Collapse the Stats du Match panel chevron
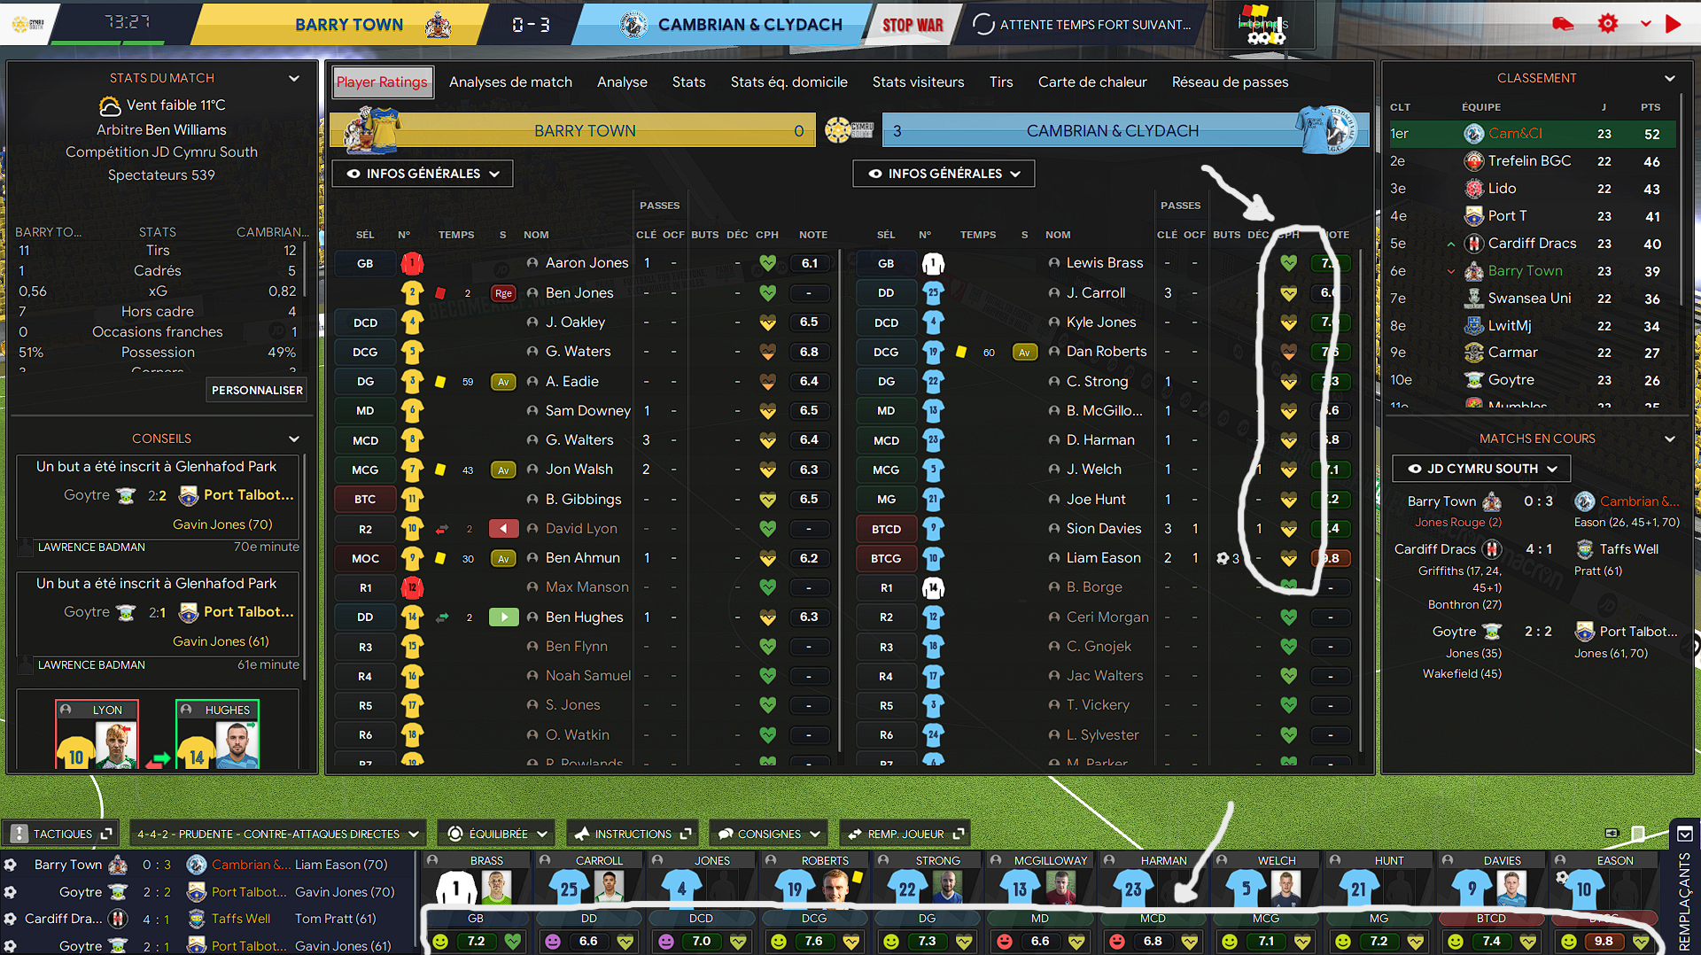This screenshot has height=955, width=1701. click(294, 78)
